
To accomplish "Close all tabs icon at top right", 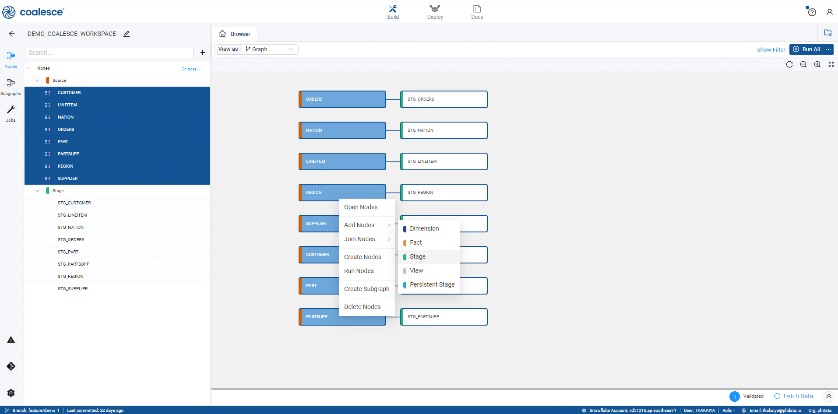I will [828, 33].
